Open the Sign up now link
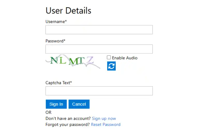Image resolution: width=207 pixels, height=129 pixels. click(104, 118)
